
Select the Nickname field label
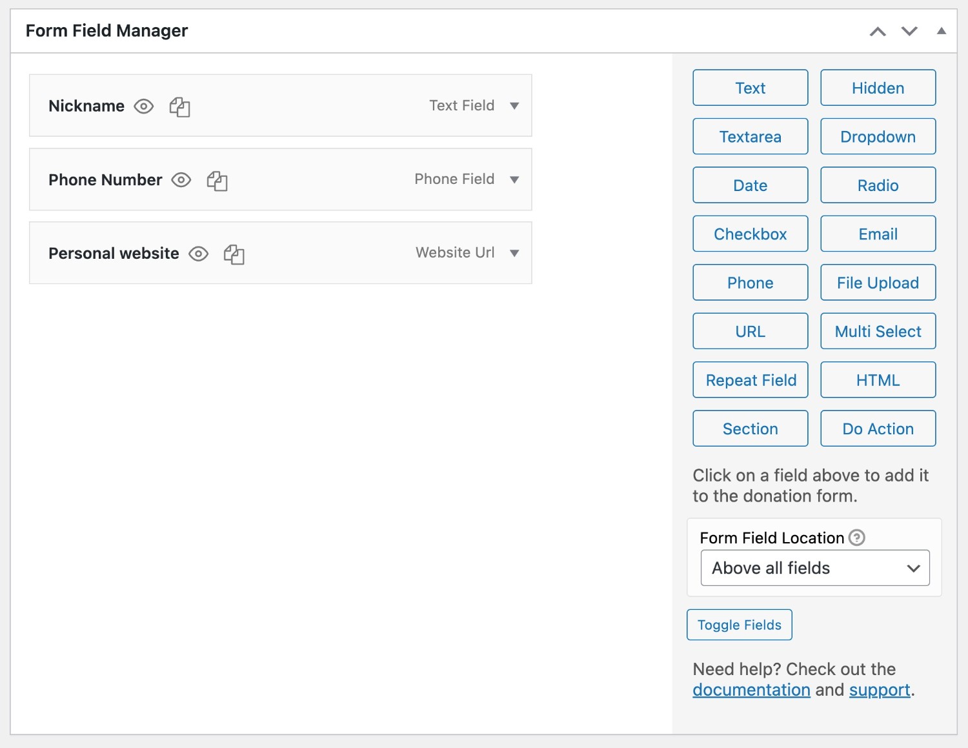tap(86, 106)
